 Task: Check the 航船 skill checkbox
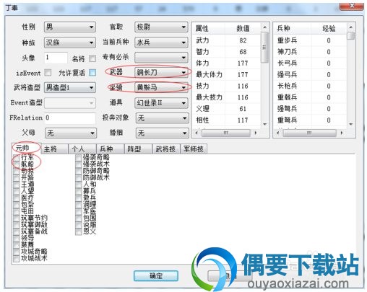[17, 164]
